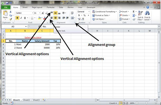Toggle Underline formatting
Viewport: 161px width, 105px height.
[25, 18]
